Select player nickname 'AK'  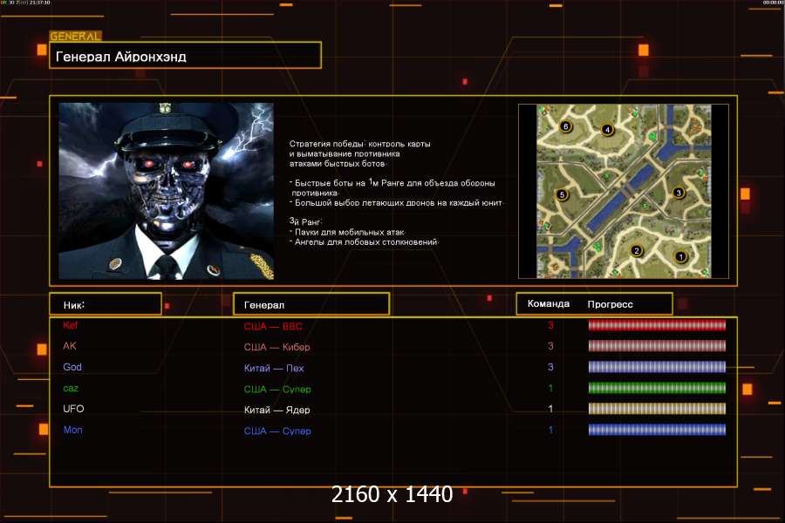click(70, 346)
